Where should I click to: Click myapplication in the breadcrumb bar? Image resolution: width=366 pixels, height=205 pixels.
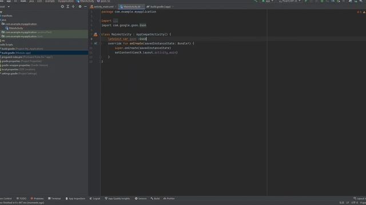[66, 1]
